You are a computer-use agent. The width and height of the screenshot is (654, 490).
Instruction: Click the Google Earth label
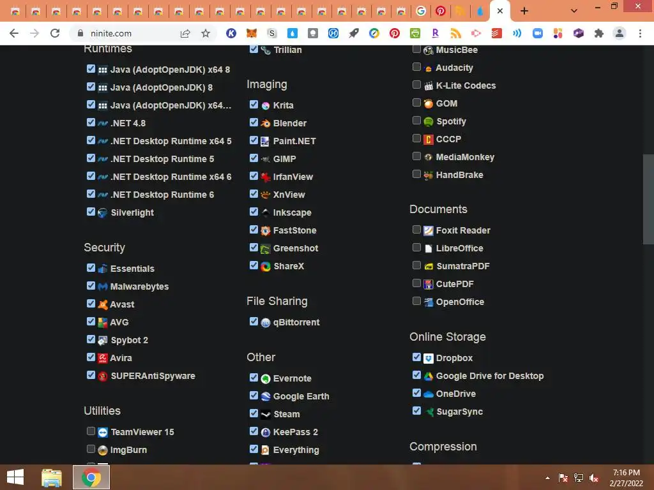(x=301, y=396)
